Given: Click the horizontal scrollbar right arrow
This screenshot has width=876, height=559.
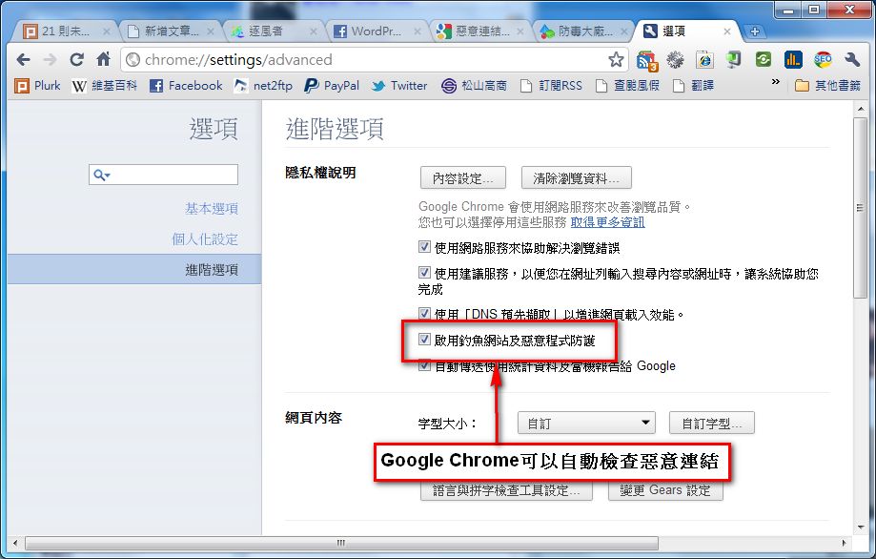Looking at the screenshot, I should coord(844,542).
